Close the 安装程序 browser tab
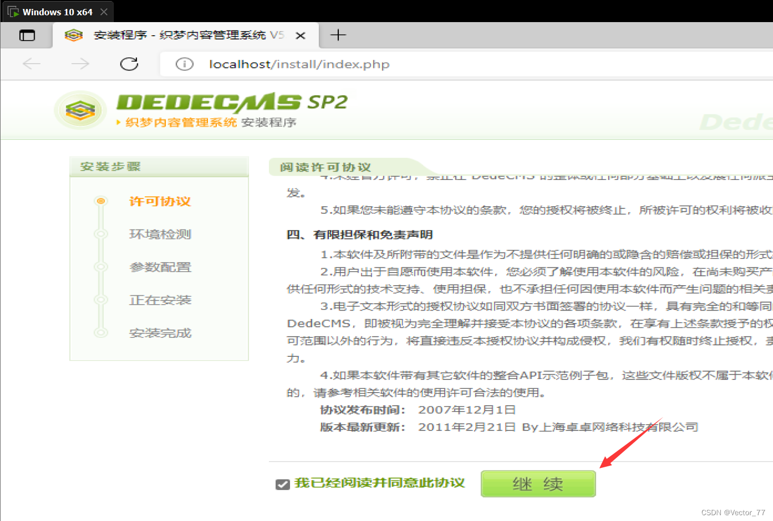This screenshot has height=521, width=773. tap(300, 35)
